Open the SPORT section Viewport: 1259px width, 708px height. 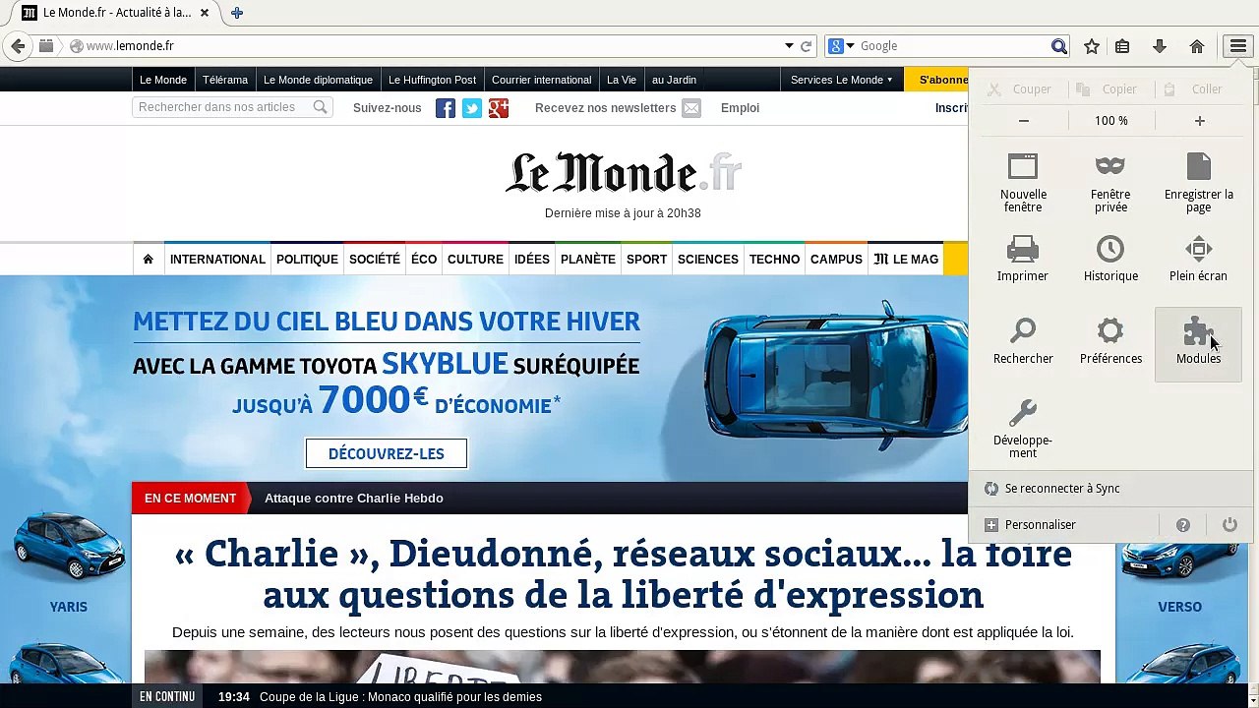(x=646, y=260)
